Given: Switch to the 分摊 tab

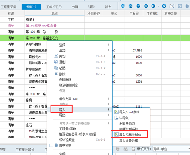Looking at the screenshot, I should point(75,7).
